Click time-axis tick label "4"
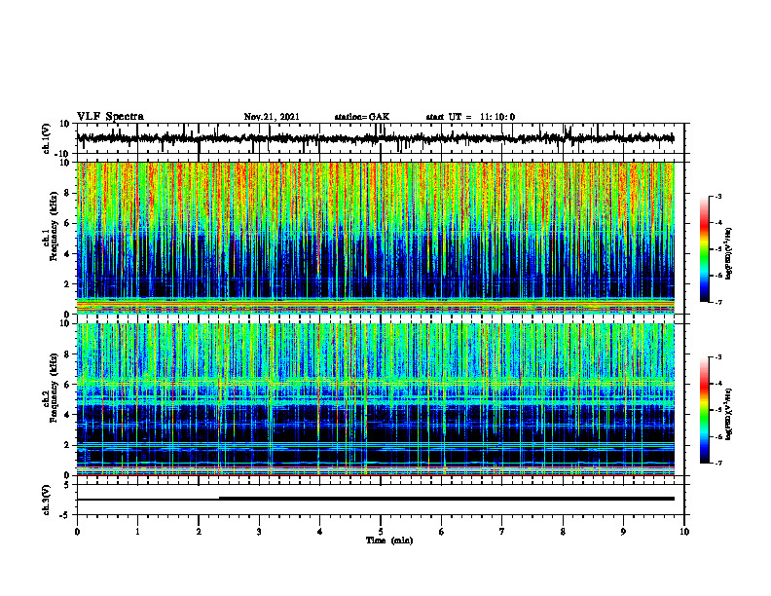The width and height of the screenshot is (771, 596). coord(320,532)
